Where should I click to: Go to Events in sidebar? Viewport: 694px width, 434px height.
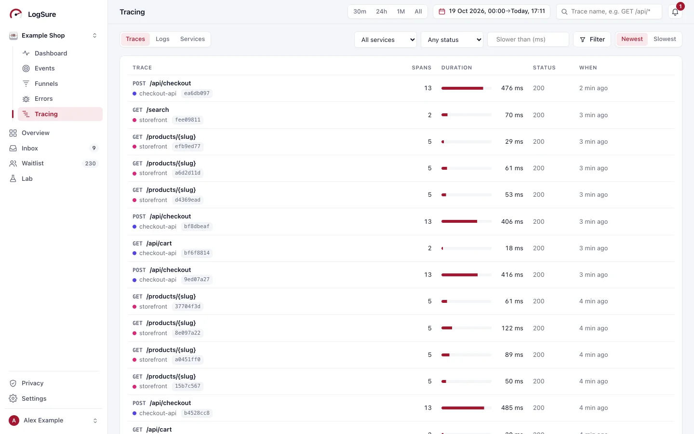(x=60, y=68)
